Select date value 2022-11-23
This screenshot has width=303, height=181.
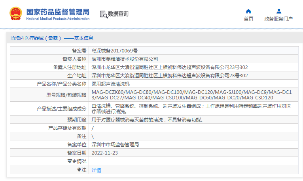click(104, 153)
